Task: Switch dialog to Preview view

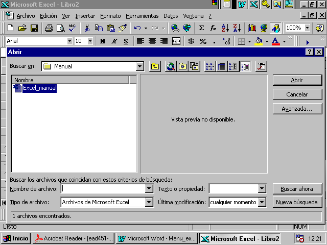Action: click(x=245, y=66)
